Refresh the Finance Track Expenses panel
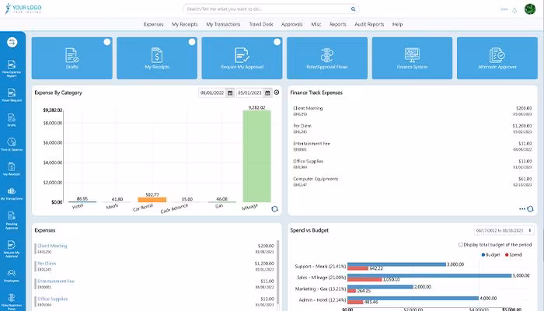 pyautogui.click(x=530, y=209)
